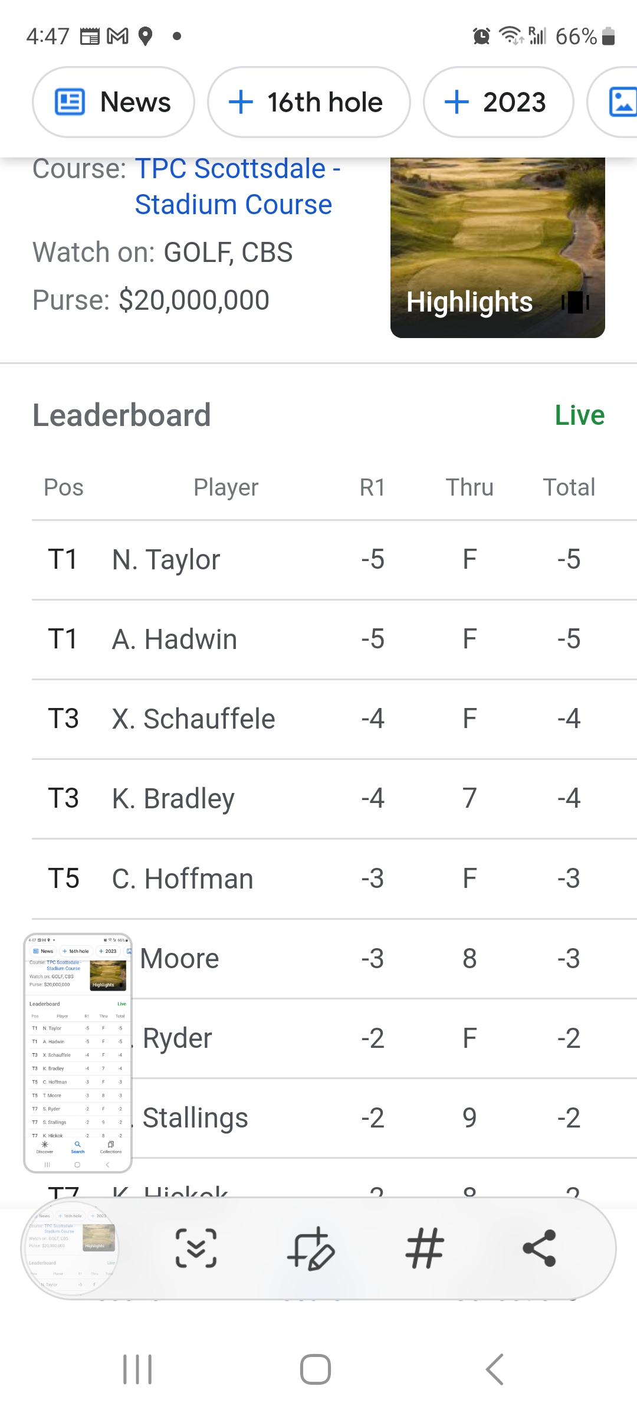Viewport: 637px width, 1416px height.
Task: Tap the Live leaderboard status label
Action: pos(579,415)
